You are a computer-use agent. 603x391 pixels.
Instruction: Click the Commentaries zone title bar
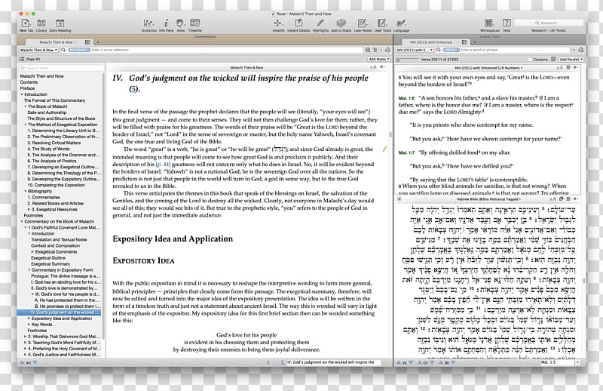tap(204, 36)
